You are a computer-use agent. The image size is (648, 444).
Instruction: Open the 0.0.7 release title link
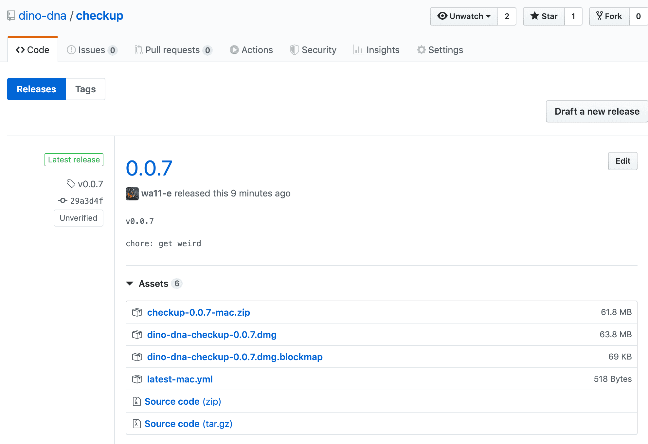pos(149,168)
